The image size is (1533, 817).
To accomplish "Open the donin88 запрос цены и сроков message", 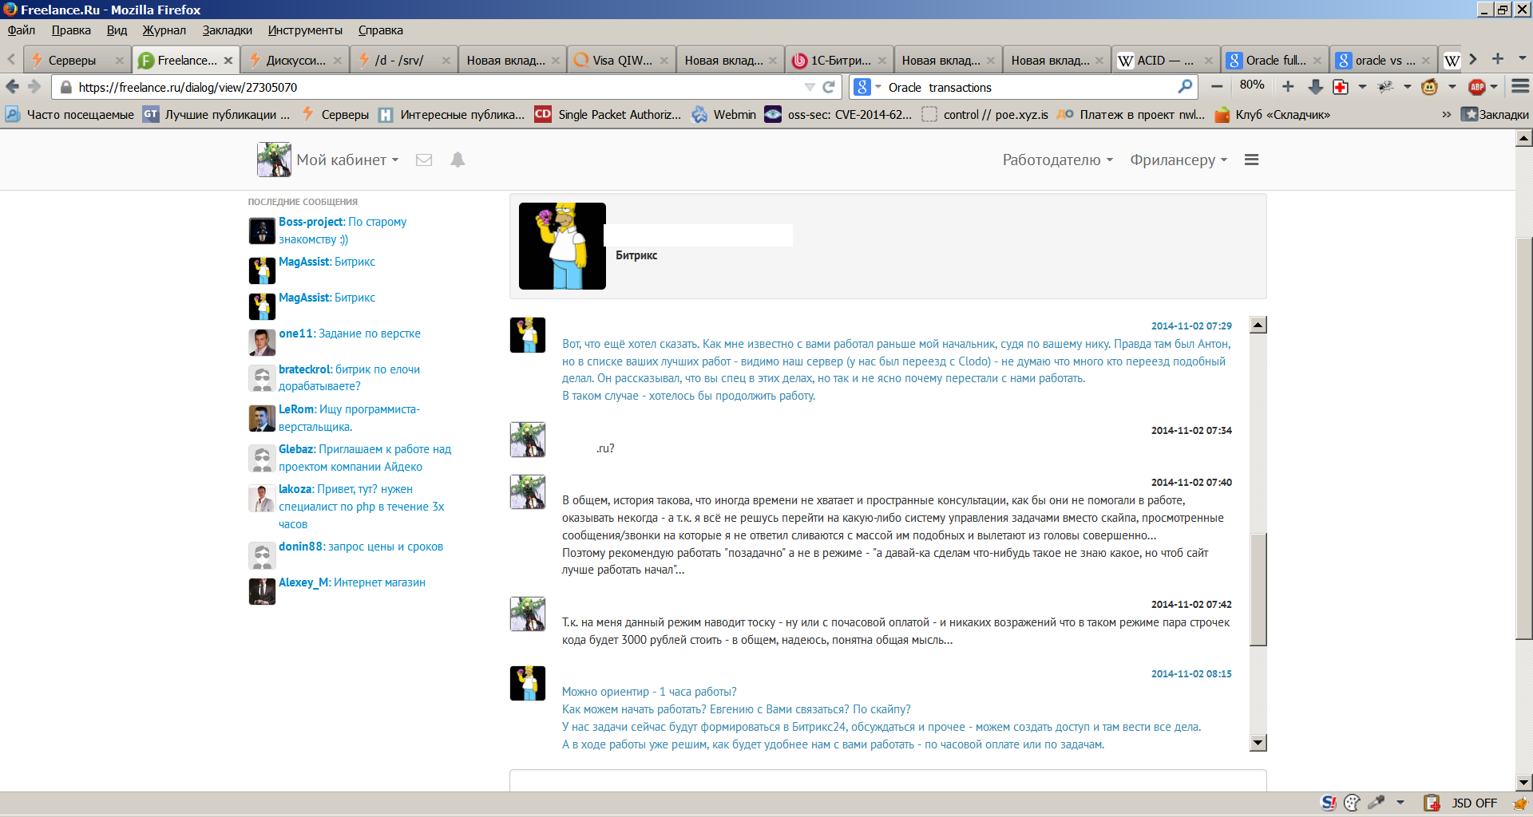I will tap(361, 547).
